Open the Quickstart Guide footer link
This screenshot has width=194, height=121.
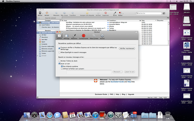(101, 94)
